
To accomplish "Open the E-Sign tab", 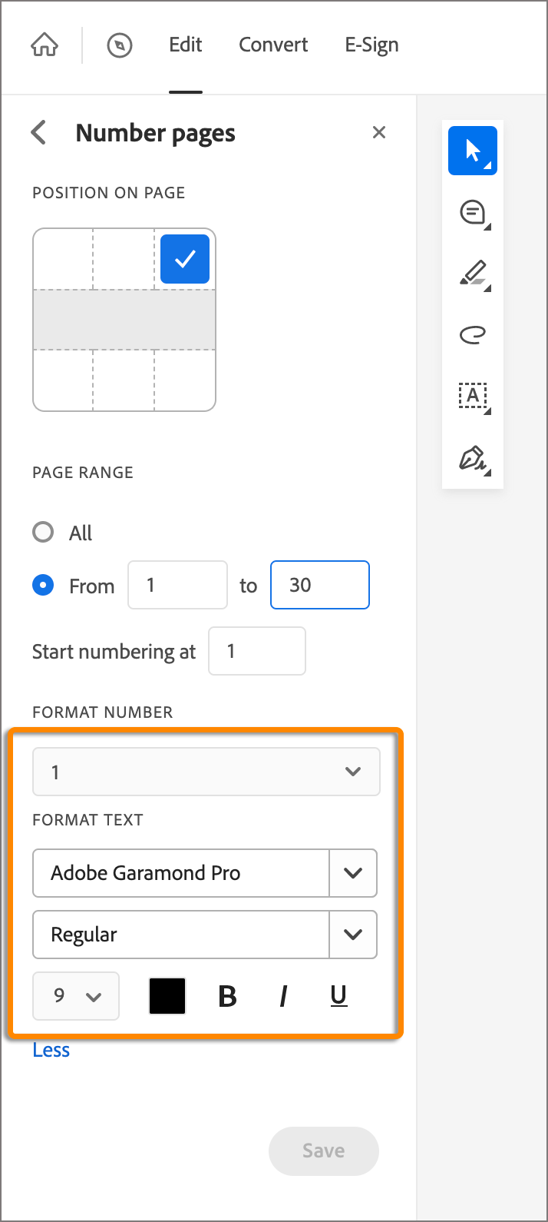I will [x=371, y=45].
